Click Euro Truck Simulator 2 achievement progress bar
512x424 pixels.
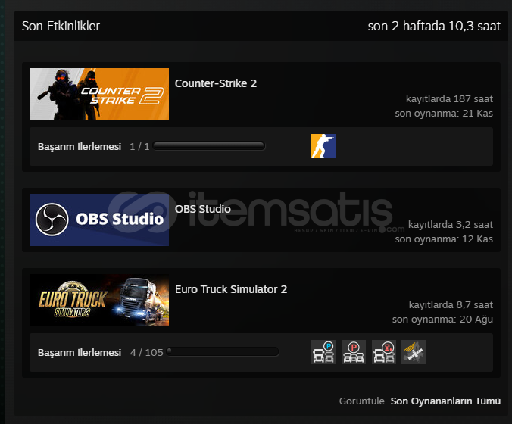(x=223, y=351)
